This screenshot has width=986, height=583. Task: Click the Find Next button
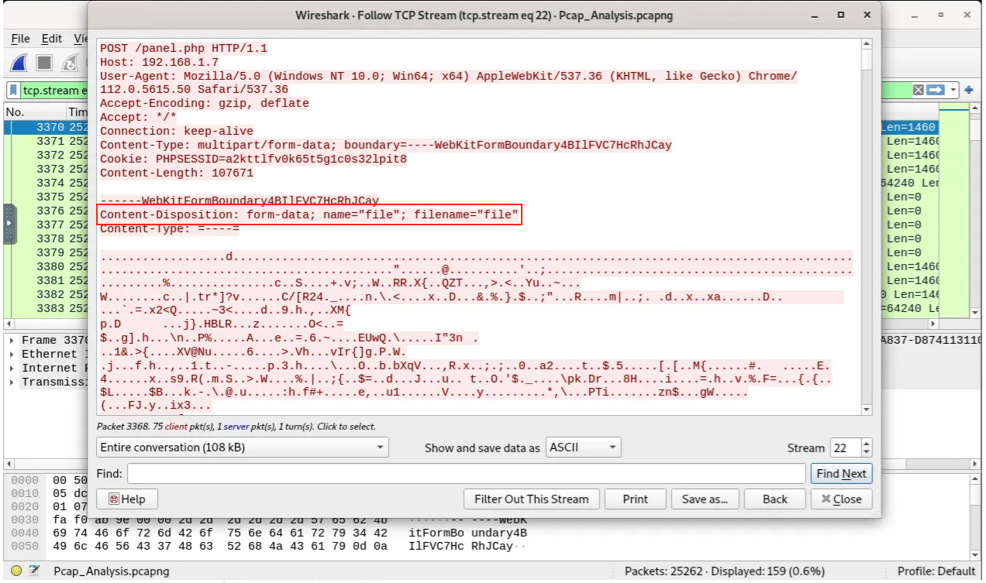pos(841,474)
